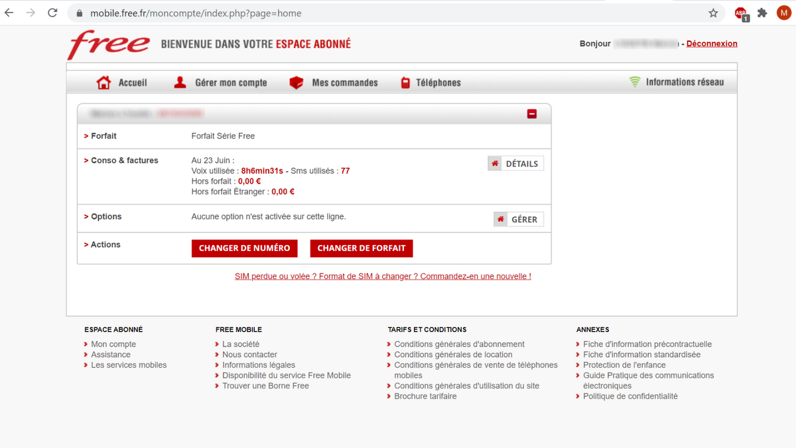This screenshot has width=796, height=448.
Task: Open Informations légales link
Action: 259,365
